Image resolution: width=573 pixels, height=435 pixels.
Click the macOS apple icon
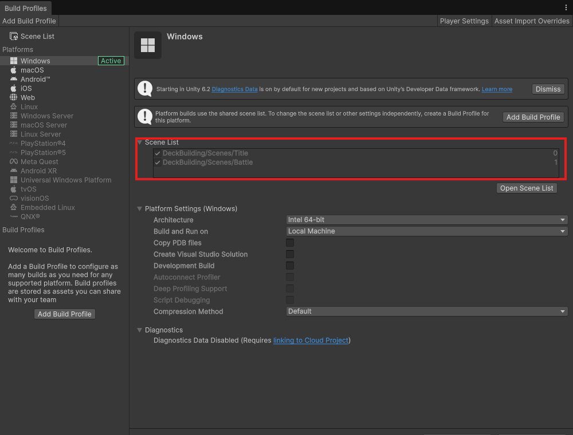[14, 70]
